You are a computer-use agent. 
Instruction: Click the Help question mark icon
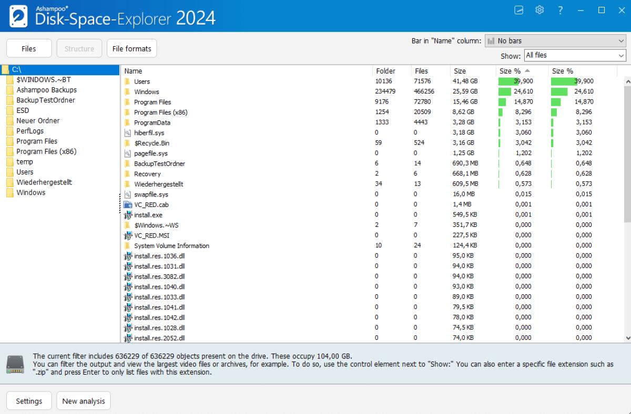559,9
